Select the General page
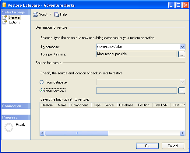Image resolution: width=190 pixels, height=153 pixels. click(x=15, y=17)
